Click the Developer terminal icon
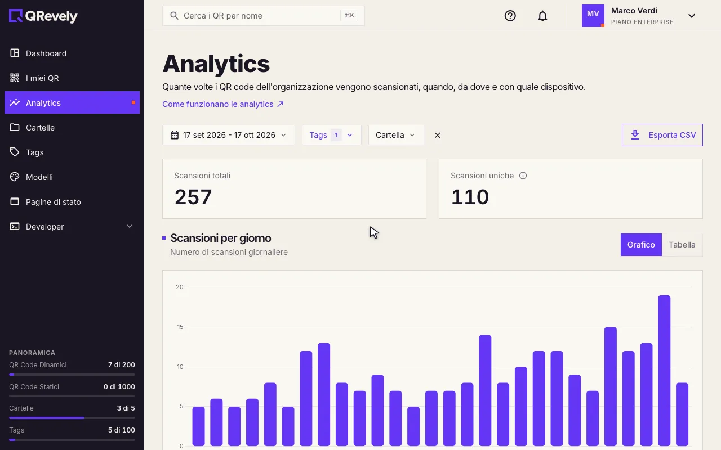Viewport: 721px width, 450px height. click(x=15, y=227)
